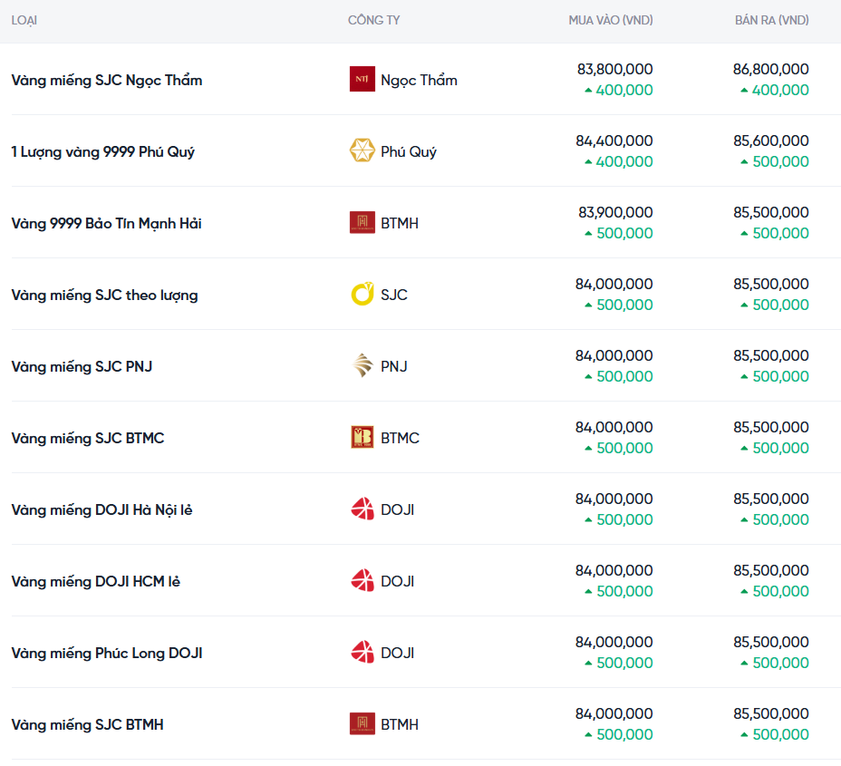Open Vàng miếng SJC theo lượng

(x=104, y=295)
